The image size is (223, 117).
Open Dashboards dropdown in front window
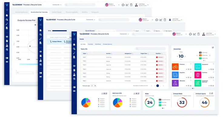[x=124, y=34]
